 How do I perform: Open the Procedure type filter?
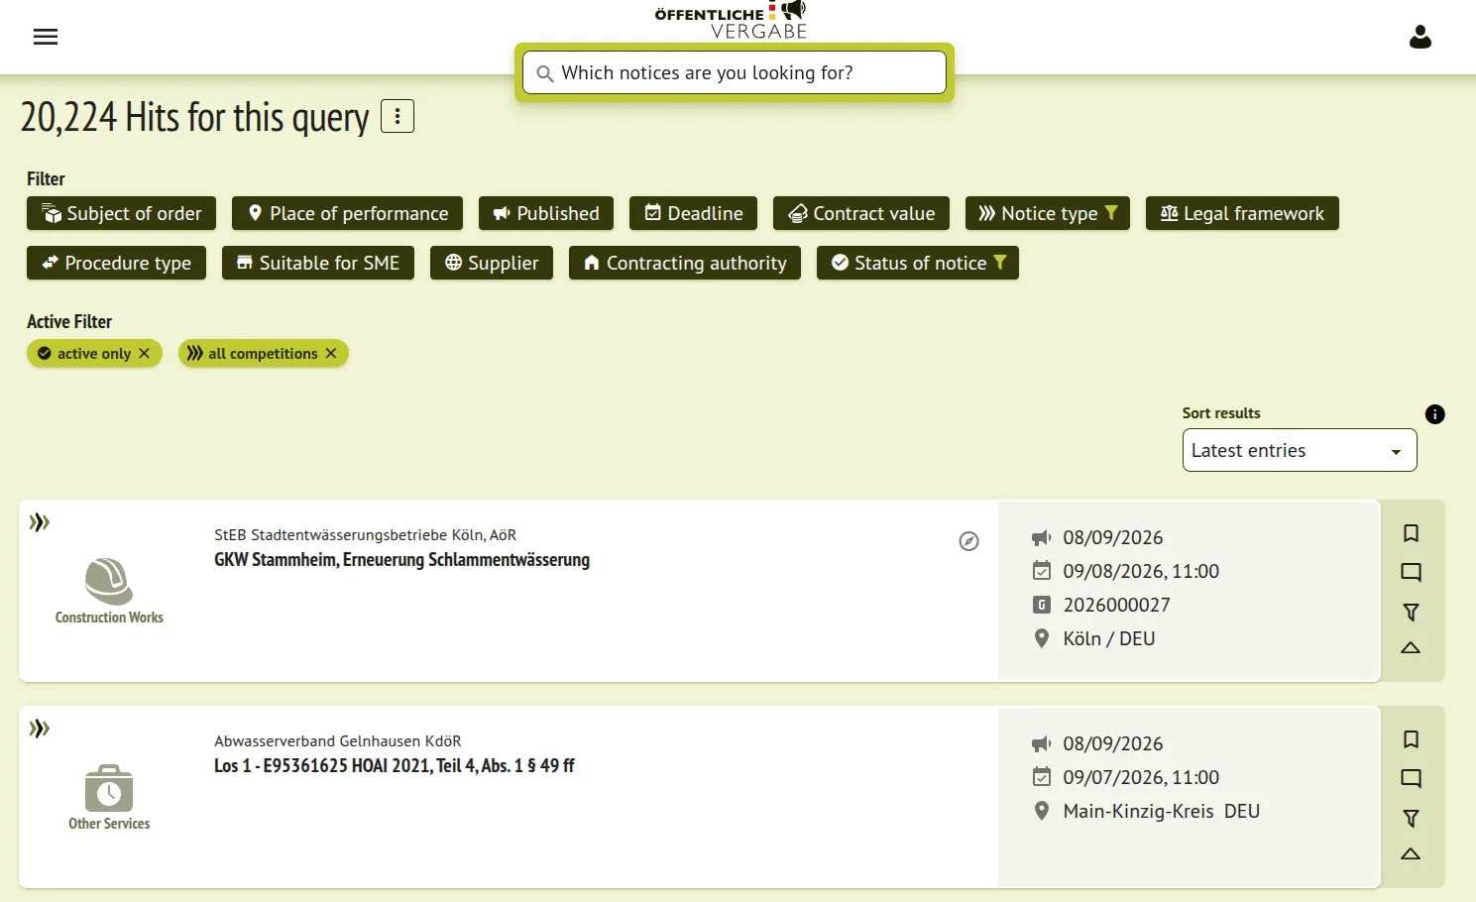tap(116, 263)
